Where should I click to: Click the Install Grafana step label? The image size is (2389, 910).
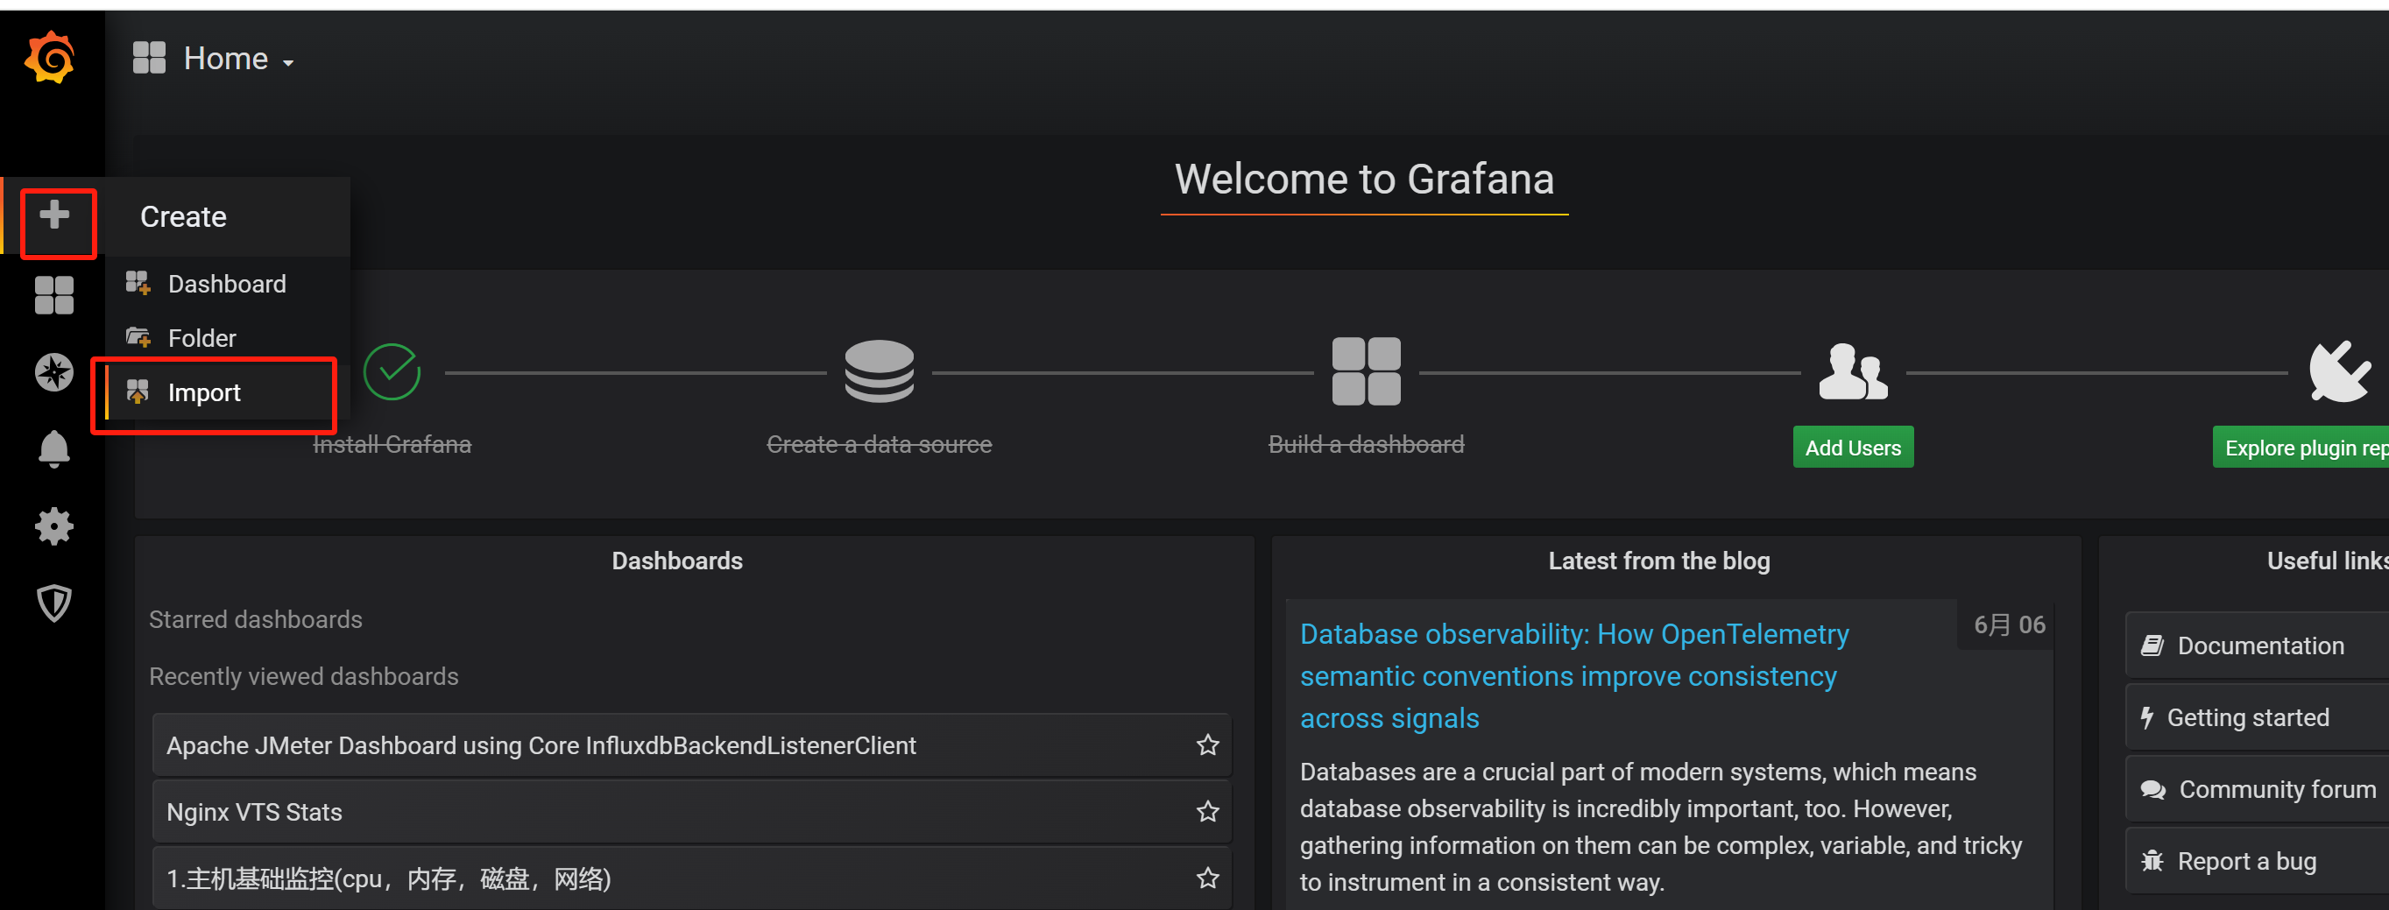(392, 445)
